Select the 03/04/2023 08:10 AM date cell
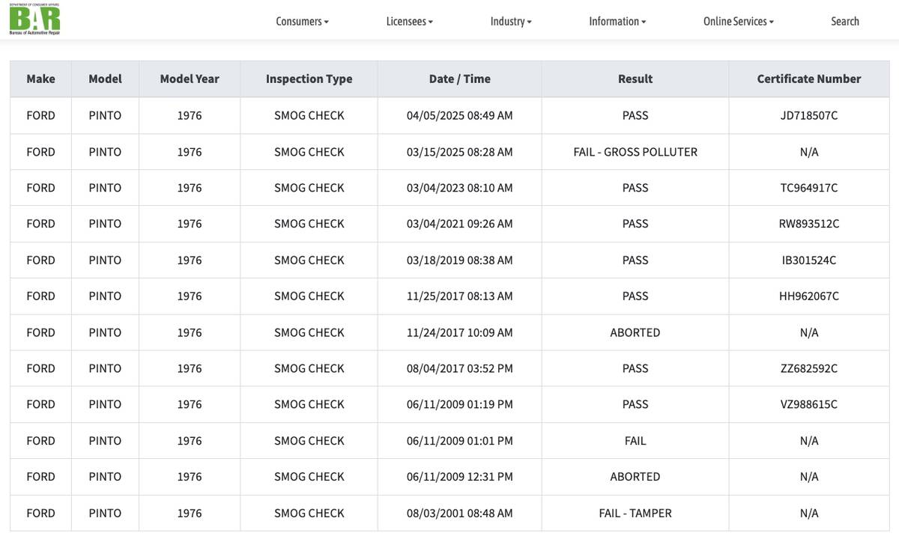This screenshot has width=899, height=539. click(x=459, y=188)
